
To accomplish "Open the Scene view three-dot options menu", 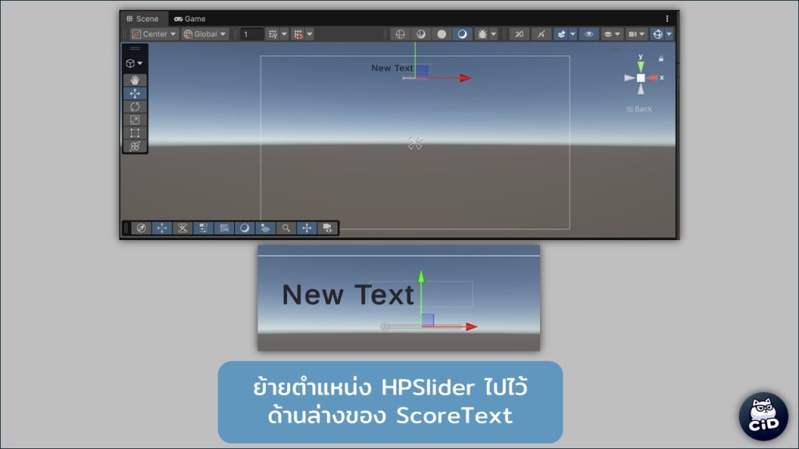I will point(667,19).
